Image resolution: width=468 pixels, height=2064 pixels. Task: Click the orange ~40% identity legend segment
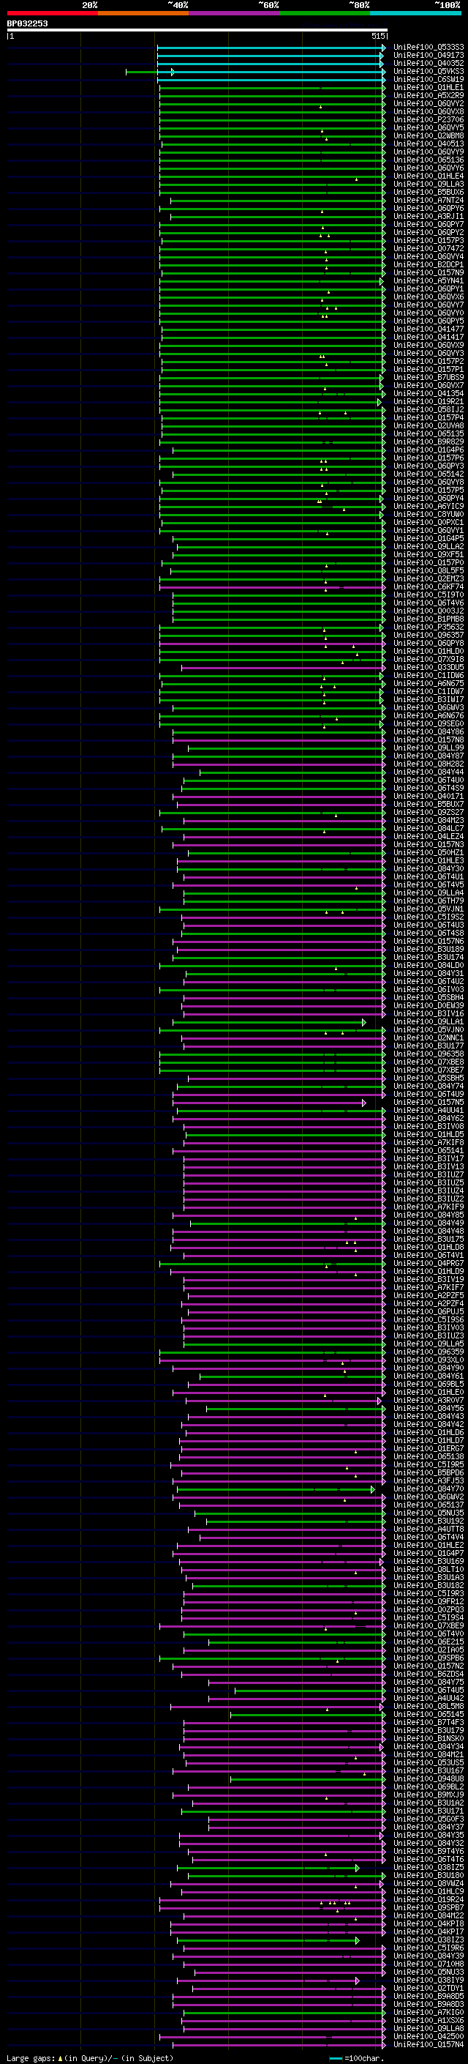point(143,13)
